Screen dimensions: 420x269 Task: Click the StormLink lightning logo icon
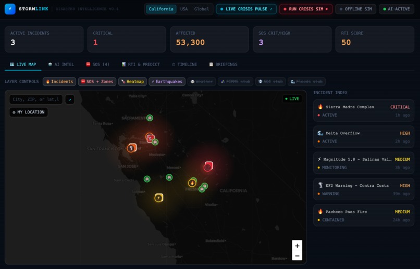tap(10, 9)
